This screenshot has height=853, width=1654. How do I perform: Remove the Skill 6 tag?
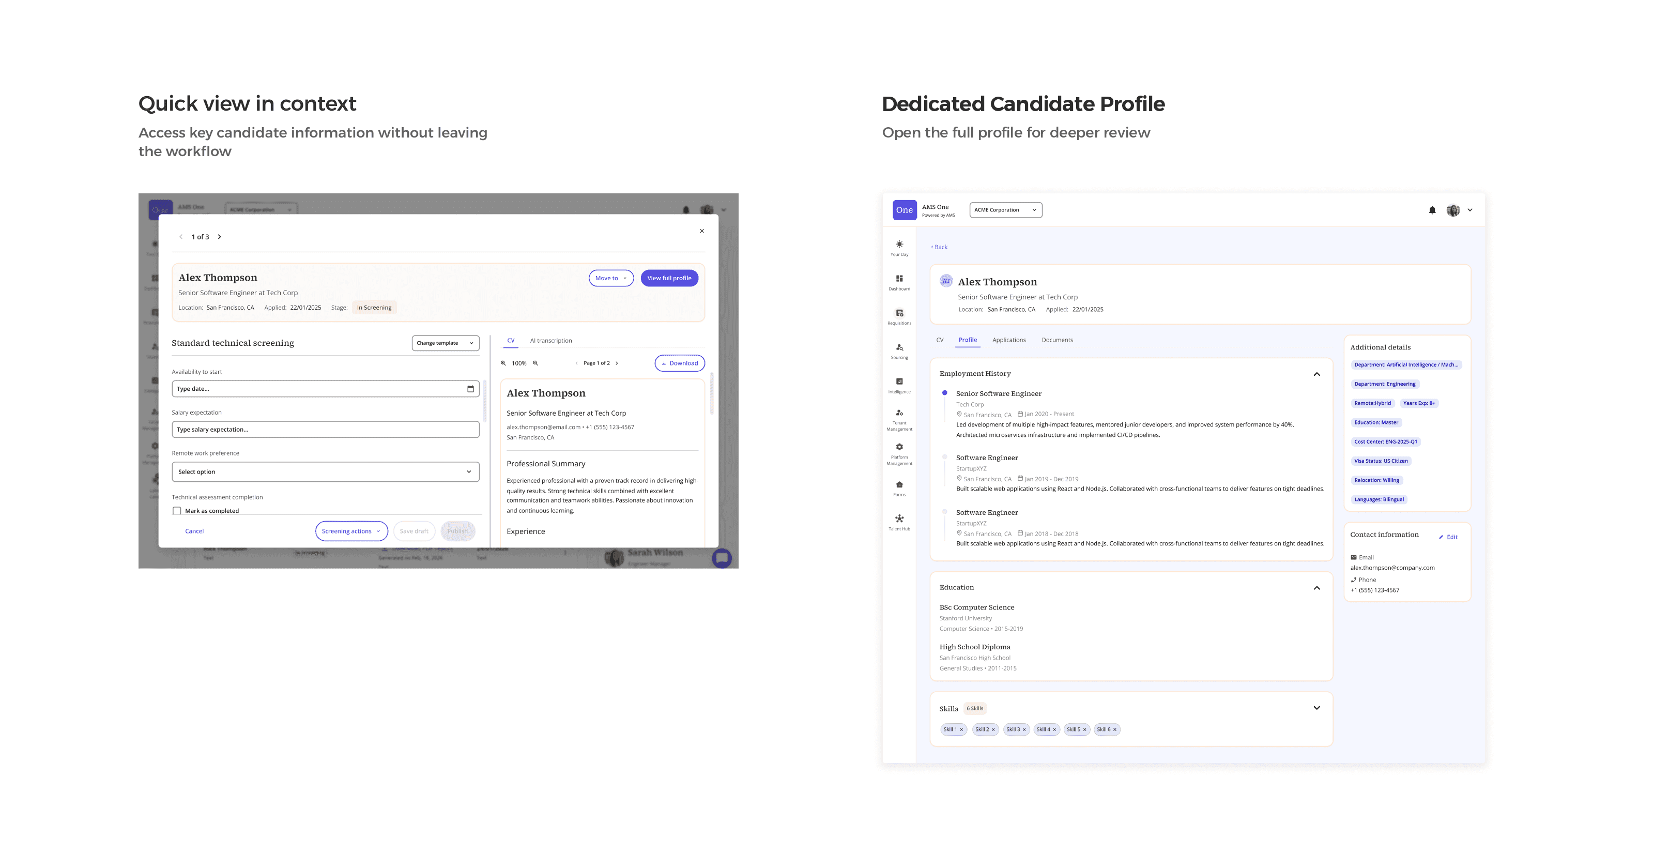[x=1115, y=729]
